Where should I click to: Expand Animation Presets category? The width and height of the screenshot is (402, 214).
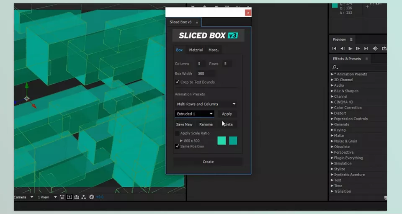(332, 74)
